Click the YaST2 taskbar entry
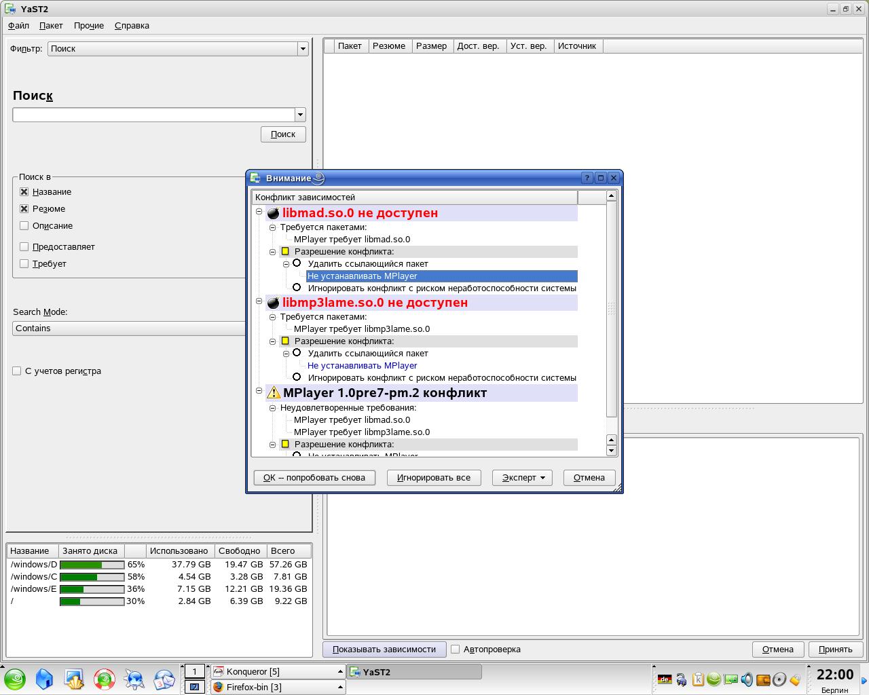This screenshot has width=869, height=695. click(414, 672)
